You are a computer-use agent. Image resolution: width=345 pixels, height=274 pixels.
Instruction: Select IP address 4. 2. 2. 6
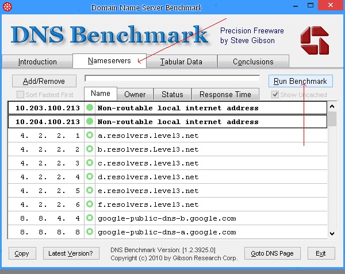(x=50, y=204)
